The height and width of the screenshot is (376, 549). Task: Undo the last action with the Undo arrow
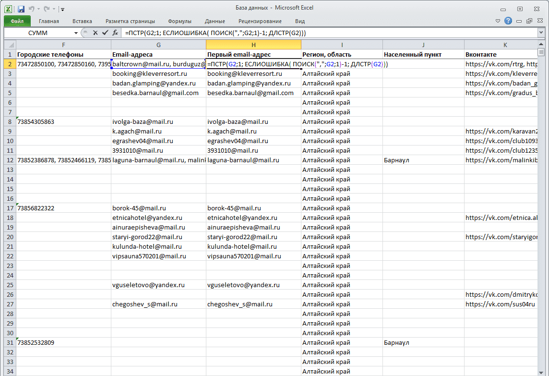(32, 9)
